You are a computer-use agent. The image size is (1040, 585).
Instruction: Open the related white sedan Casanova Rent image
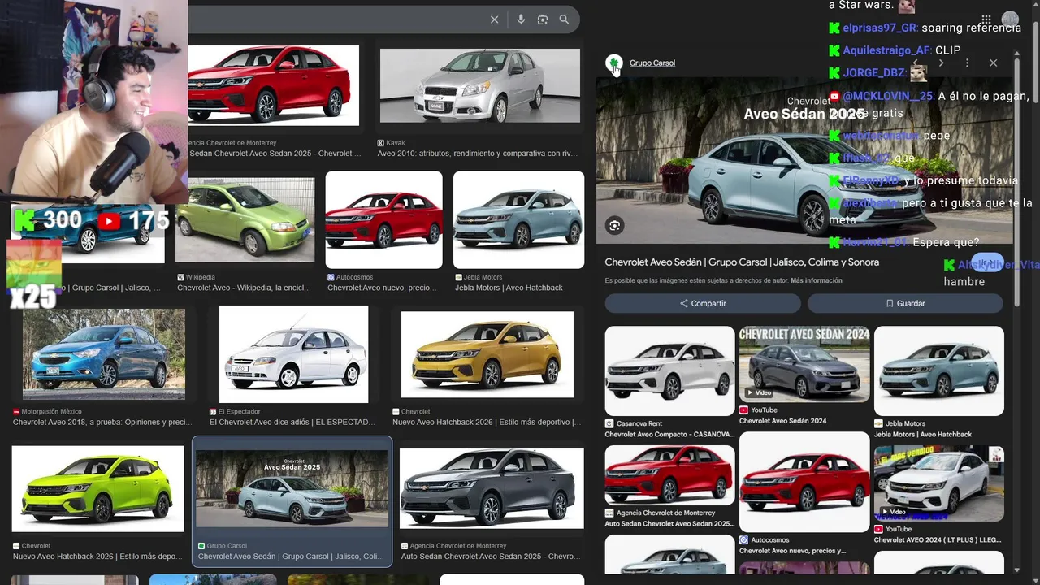tap(669, 370)
